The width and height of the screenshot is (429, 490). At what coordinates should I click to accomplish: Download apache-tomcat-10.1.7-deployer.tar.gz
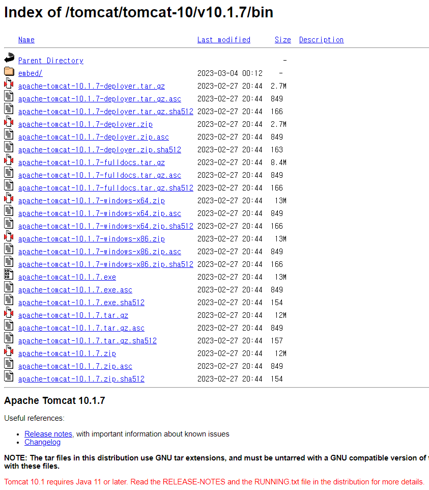(92, 86)
